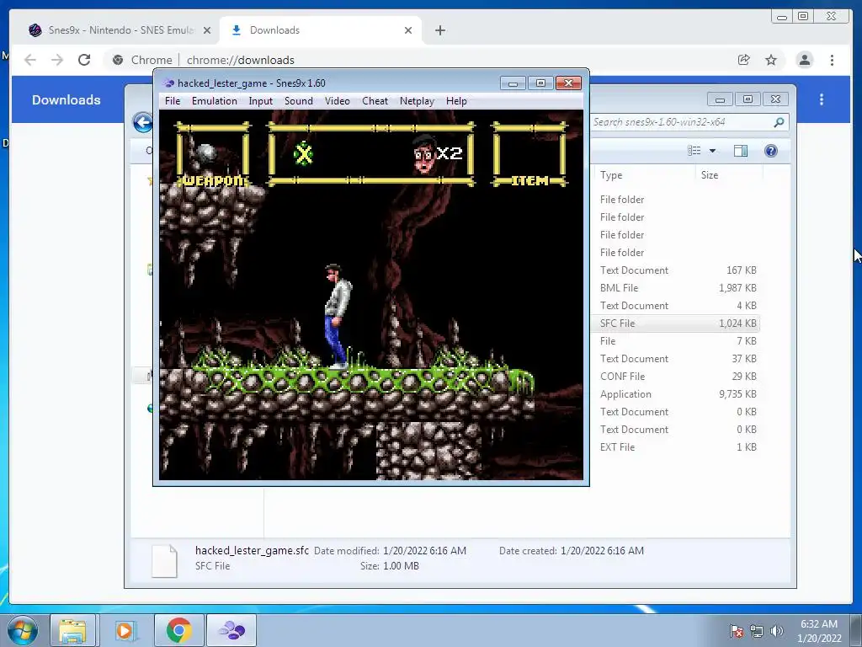This screenshot has width=862, height=647.
Task: Select the CONF File row
Action: [675, 377]
